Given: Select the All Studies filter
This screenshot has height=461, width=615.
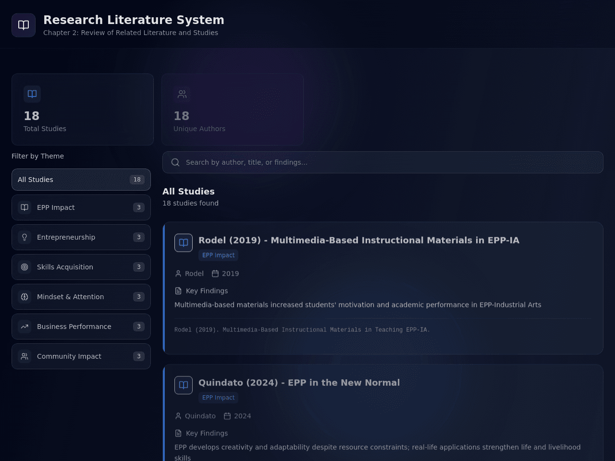Looking at the screenshot, I should pyautogui.click(x=81, y=180).
